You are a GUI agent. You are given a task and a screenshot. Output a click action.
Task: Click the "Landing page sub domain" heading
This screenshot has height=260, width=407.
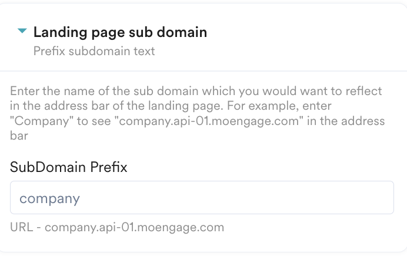pos(120,32)
